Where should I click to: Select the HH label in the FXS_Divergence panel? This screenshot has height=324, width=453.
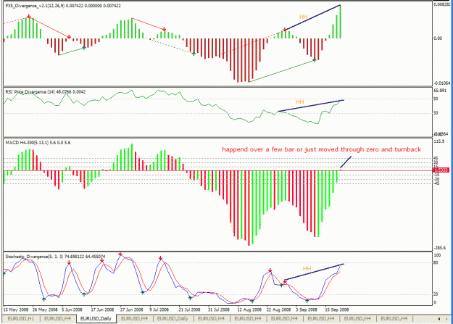click(x=303, y=17)
